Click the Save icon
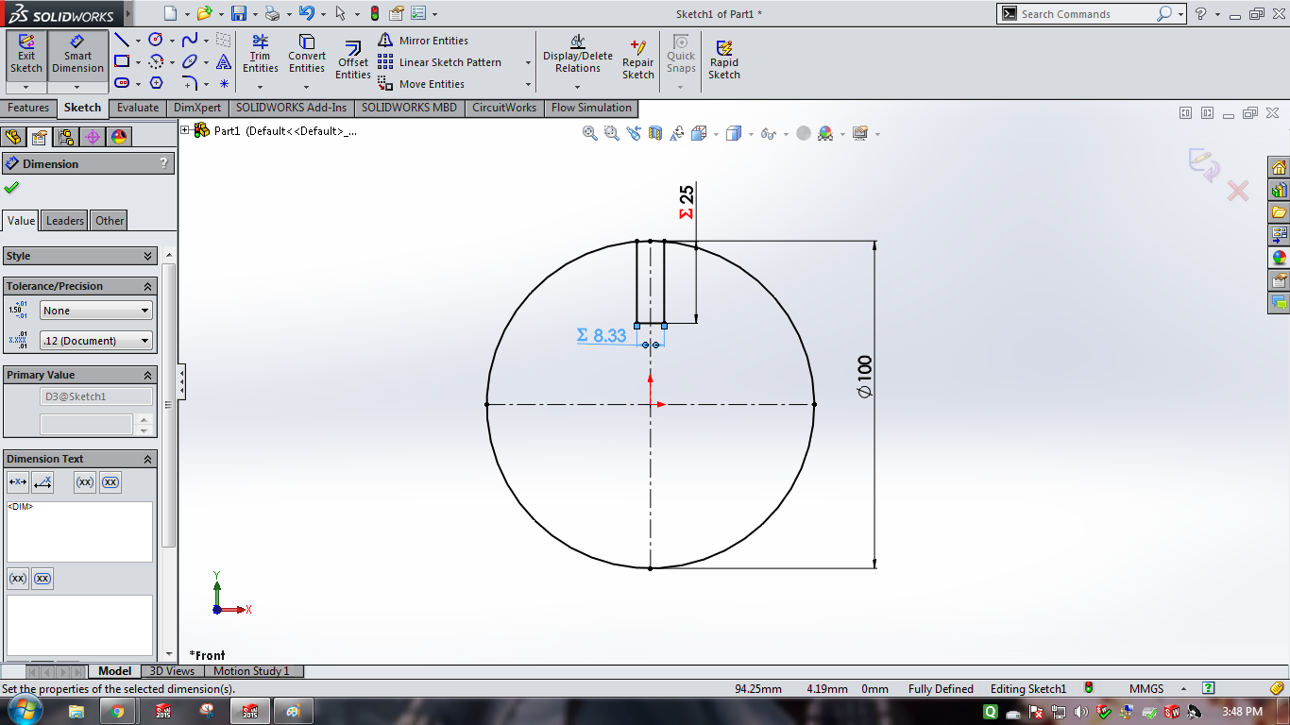This screenshot has height=725, width=1290. click(239, 13)
